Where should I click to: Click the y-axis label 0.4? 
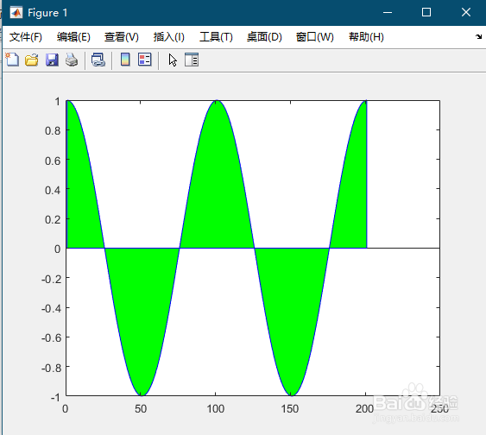[x=53, y=190]
